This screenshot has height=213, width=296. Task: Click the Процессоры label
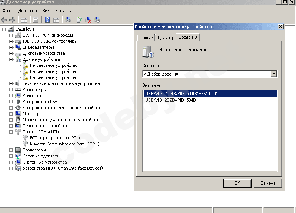pyautogui.click(x=34, y=150)
